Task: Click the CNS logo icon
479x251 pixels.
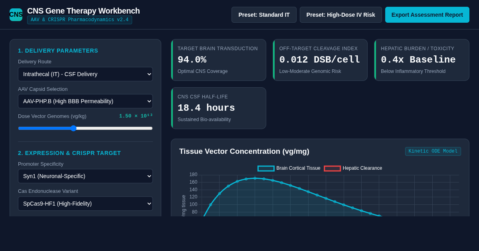Action: (16, 15)
